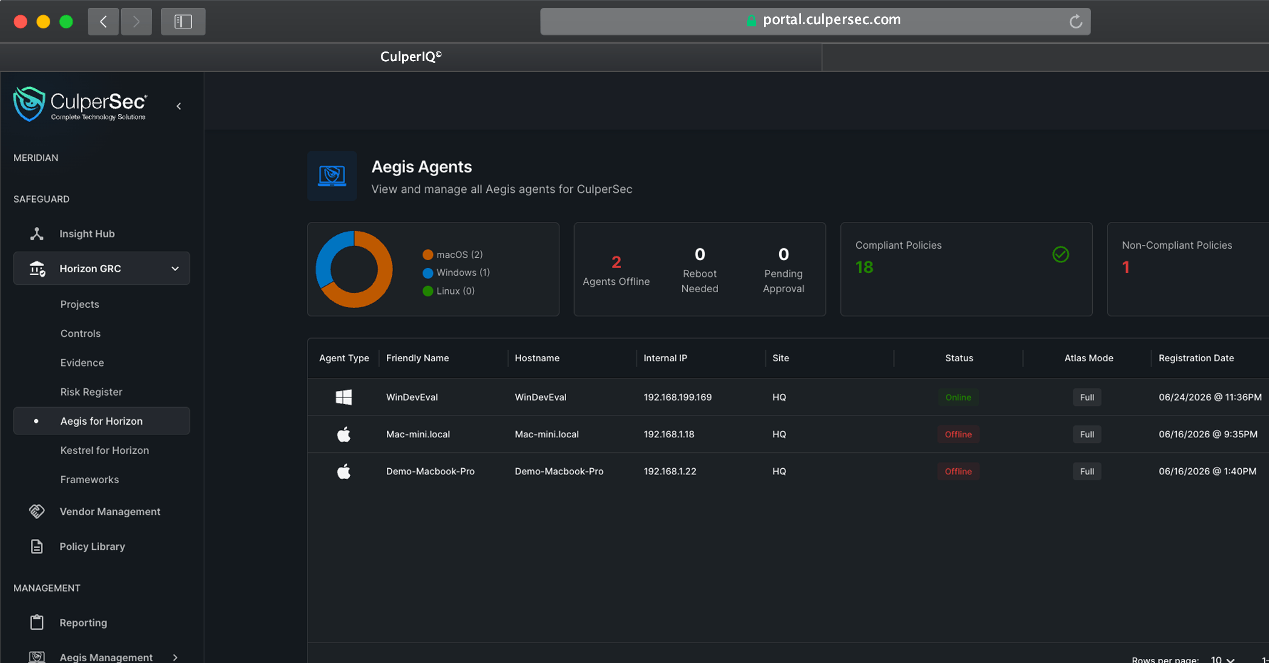1269x663 pixels.
Task: Sort by Atlas Mode column header
Action: [1089, 358]
